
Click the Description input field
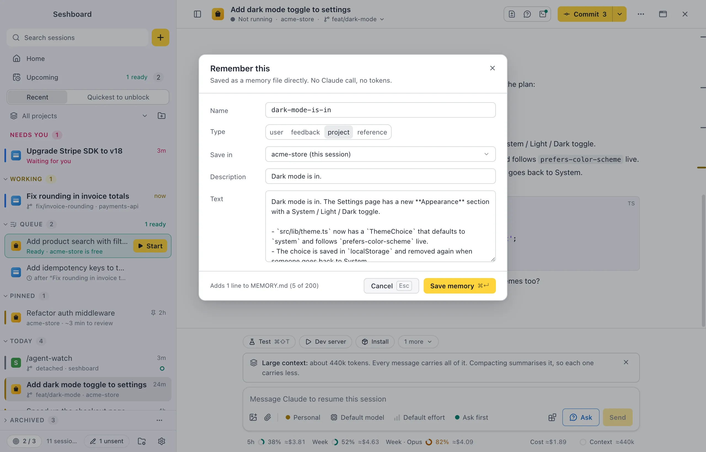click(380, 176)
